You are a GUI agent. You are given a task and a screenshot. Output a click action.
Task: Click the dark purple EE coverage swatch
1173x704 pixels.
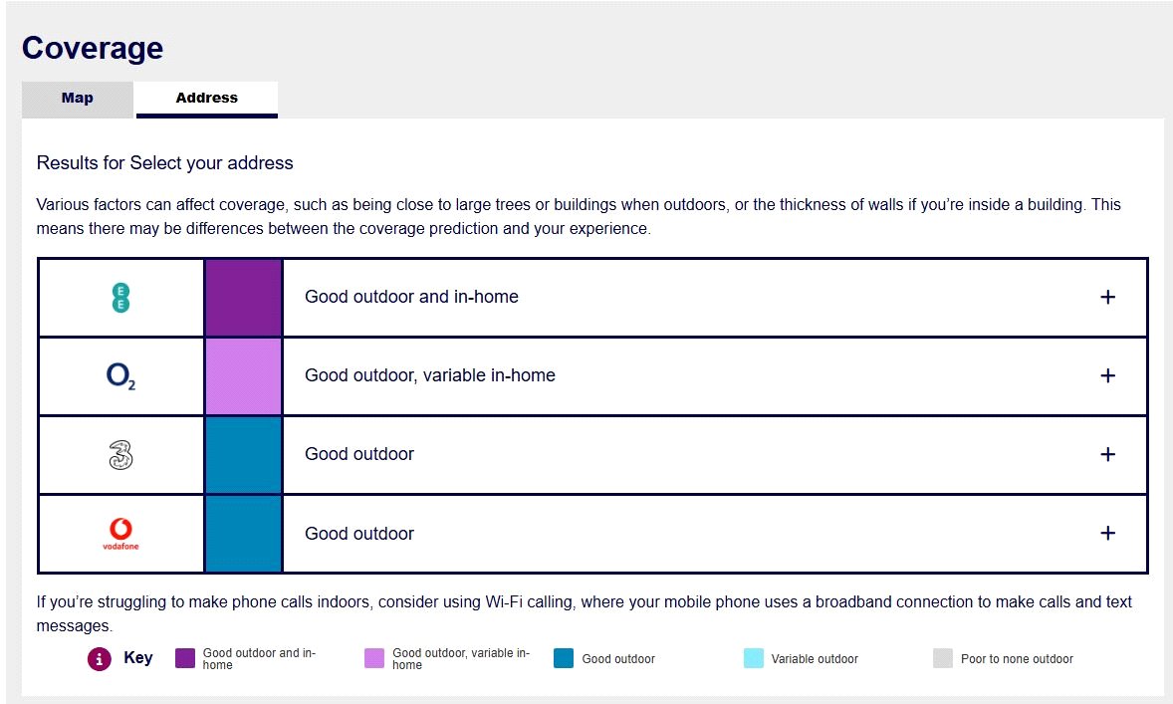pos(243,297)
